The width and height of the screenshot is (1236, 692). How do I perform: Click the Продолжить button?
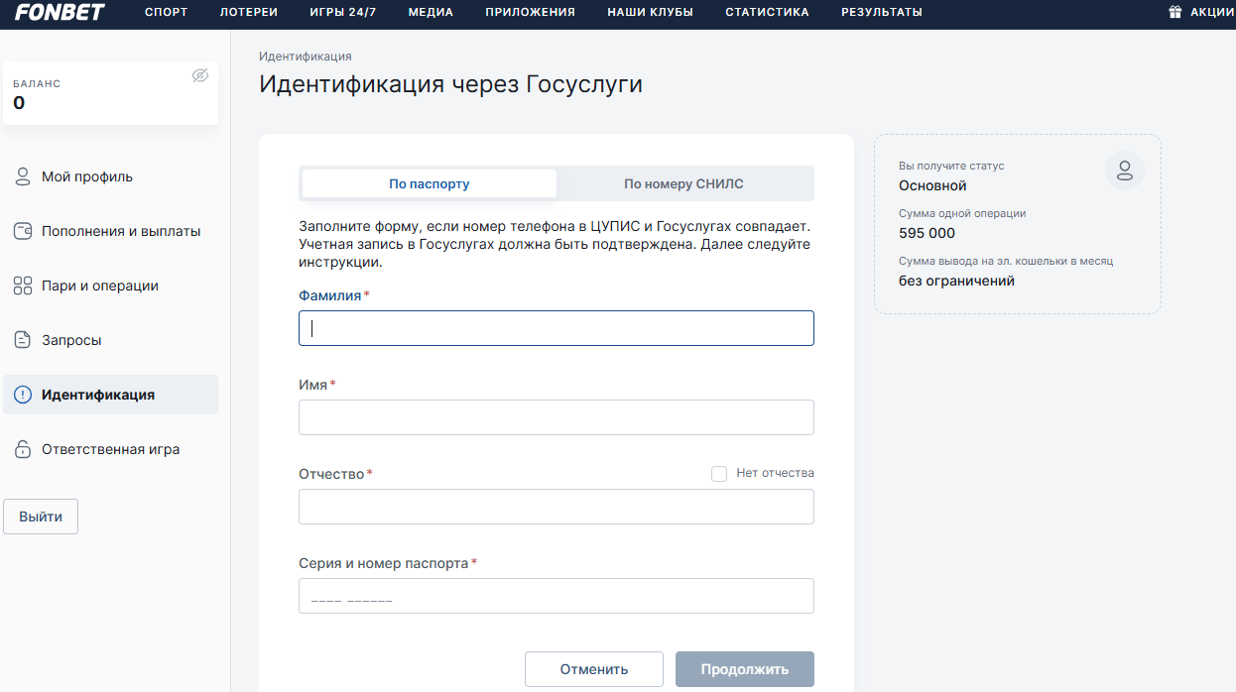point(745,669)
